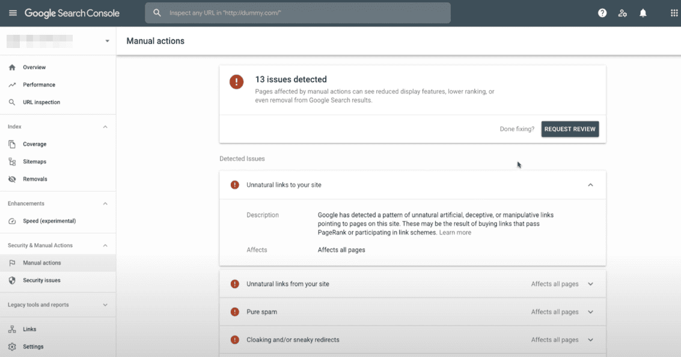Open the notifications bell
Screen dimensions: 681x357
click(x=643, y=13)
